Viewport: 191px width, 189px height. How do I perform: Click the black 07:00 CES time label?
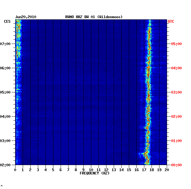pyautogui.click(x=5, y=44)
